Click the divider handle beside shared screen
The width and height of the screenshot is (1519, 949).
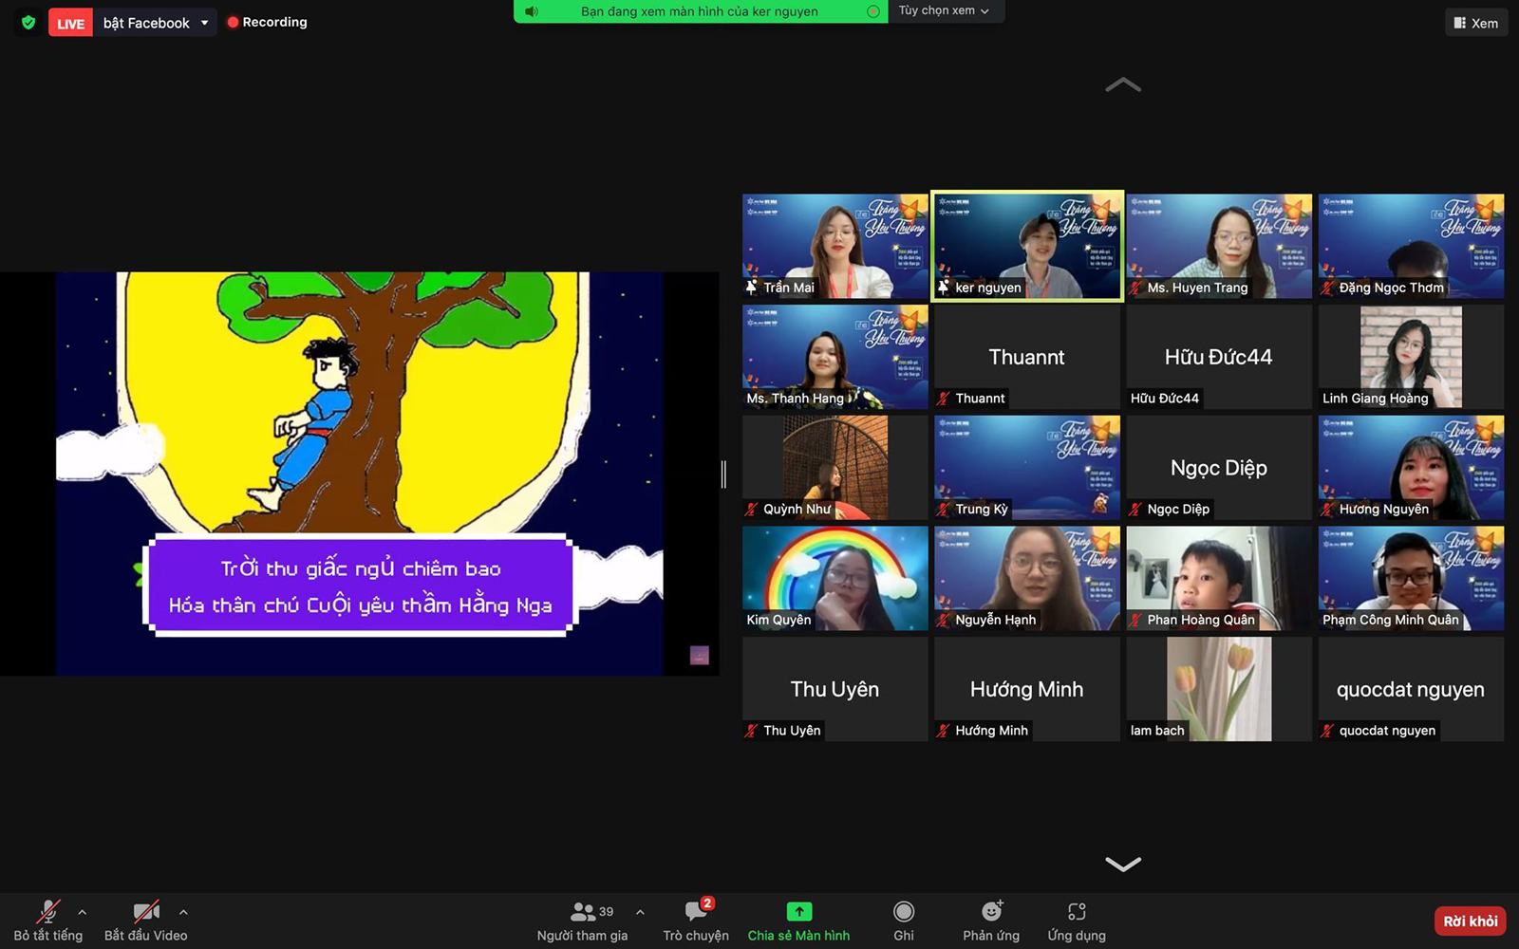pyautogui.click(x=723, y=474)
